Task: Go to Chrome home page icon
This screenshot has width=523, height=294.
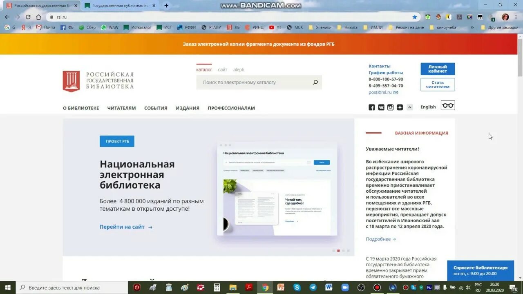Action: [x=38, y=17]
